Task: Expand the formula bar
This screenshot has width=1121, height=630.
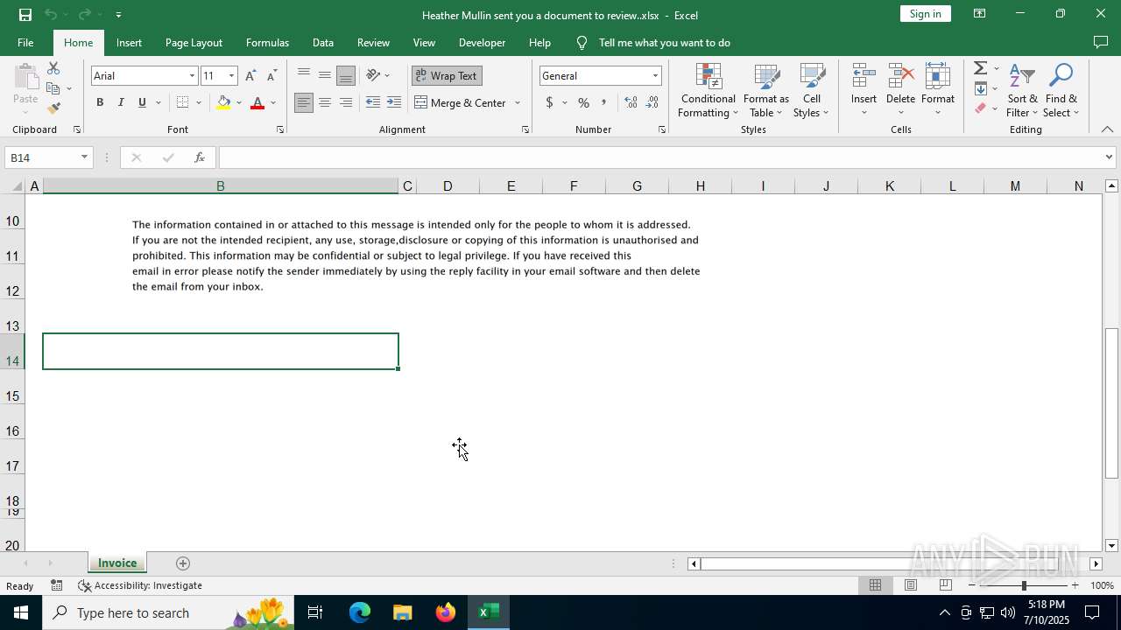Action: click(x=1109, y=157)
